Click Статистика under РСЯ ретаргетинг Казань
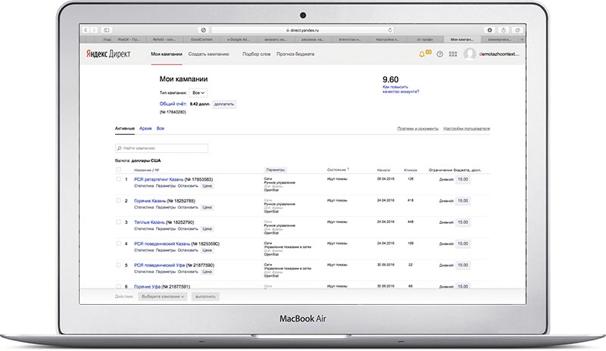Screen dimensions: 606x351 point(144,186)
